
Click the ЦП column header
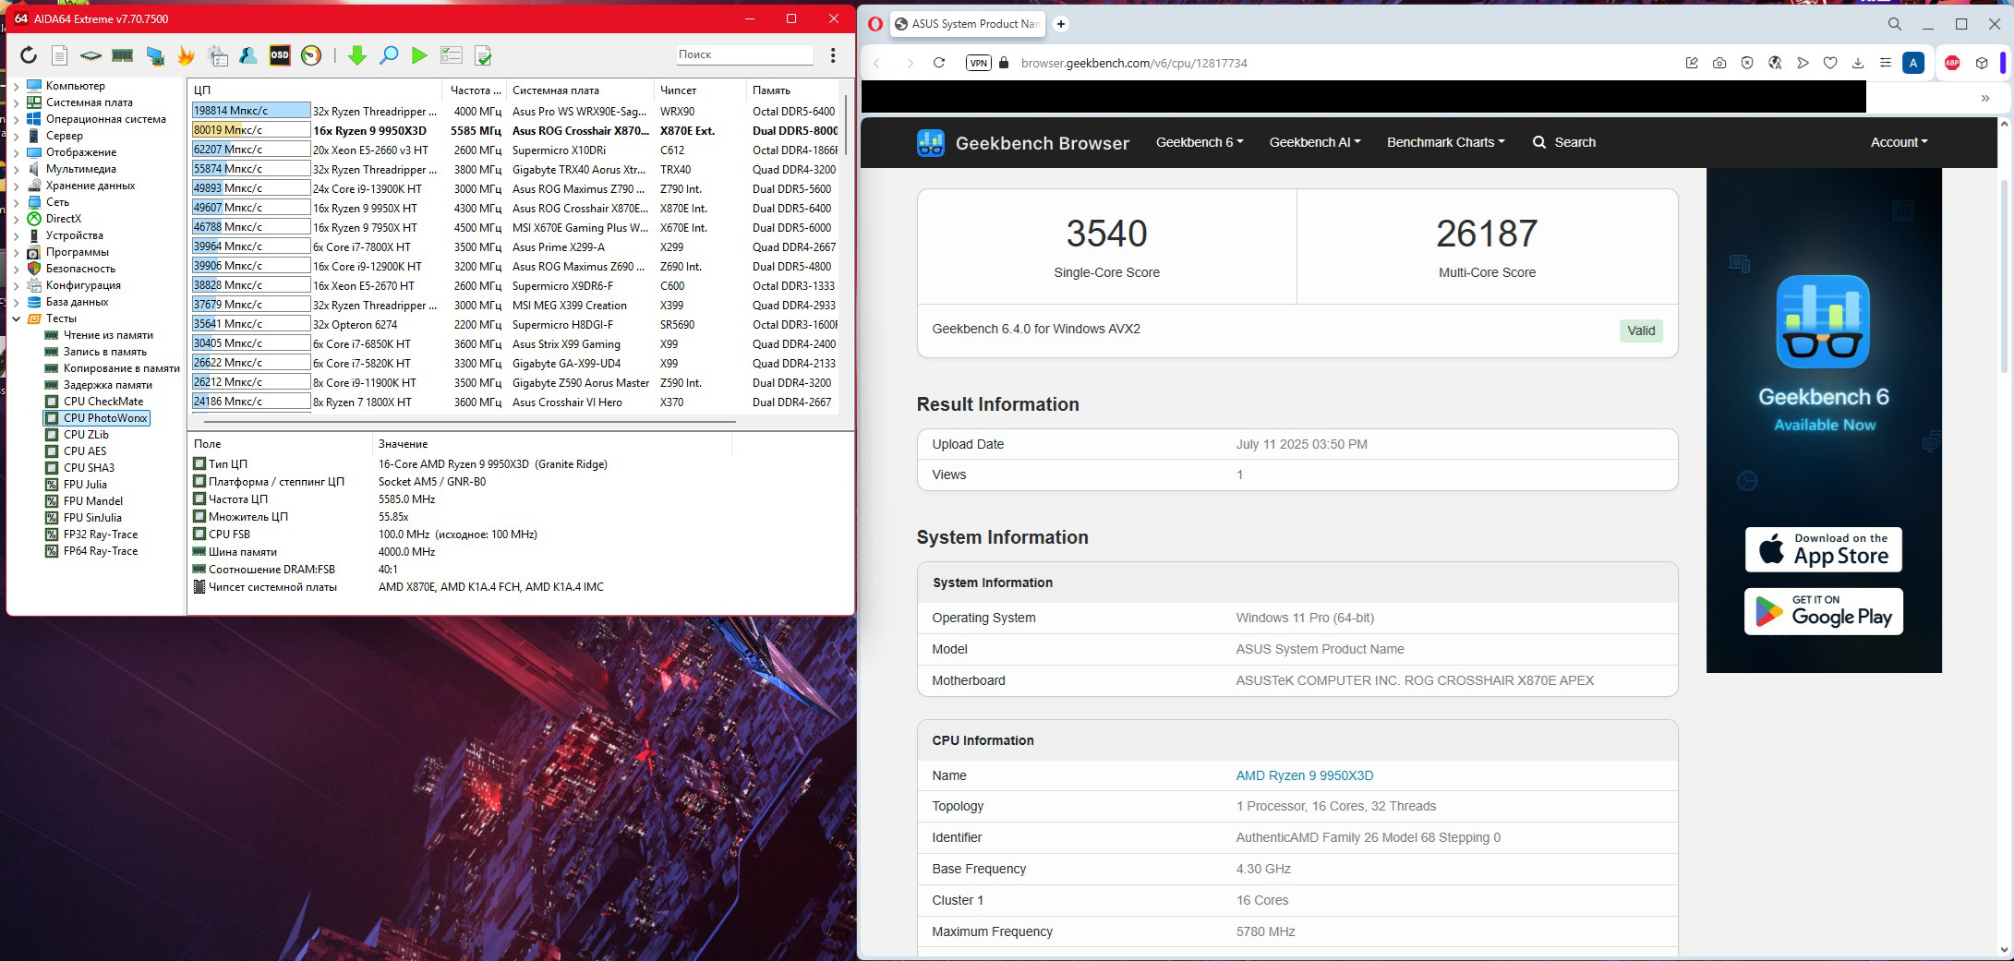317,90
